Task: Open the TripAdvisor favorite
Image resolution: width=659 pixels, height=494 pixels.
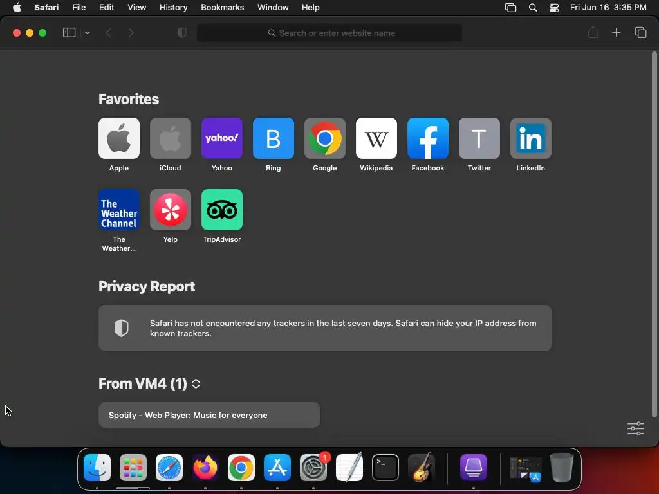Action: pos(222,210)
